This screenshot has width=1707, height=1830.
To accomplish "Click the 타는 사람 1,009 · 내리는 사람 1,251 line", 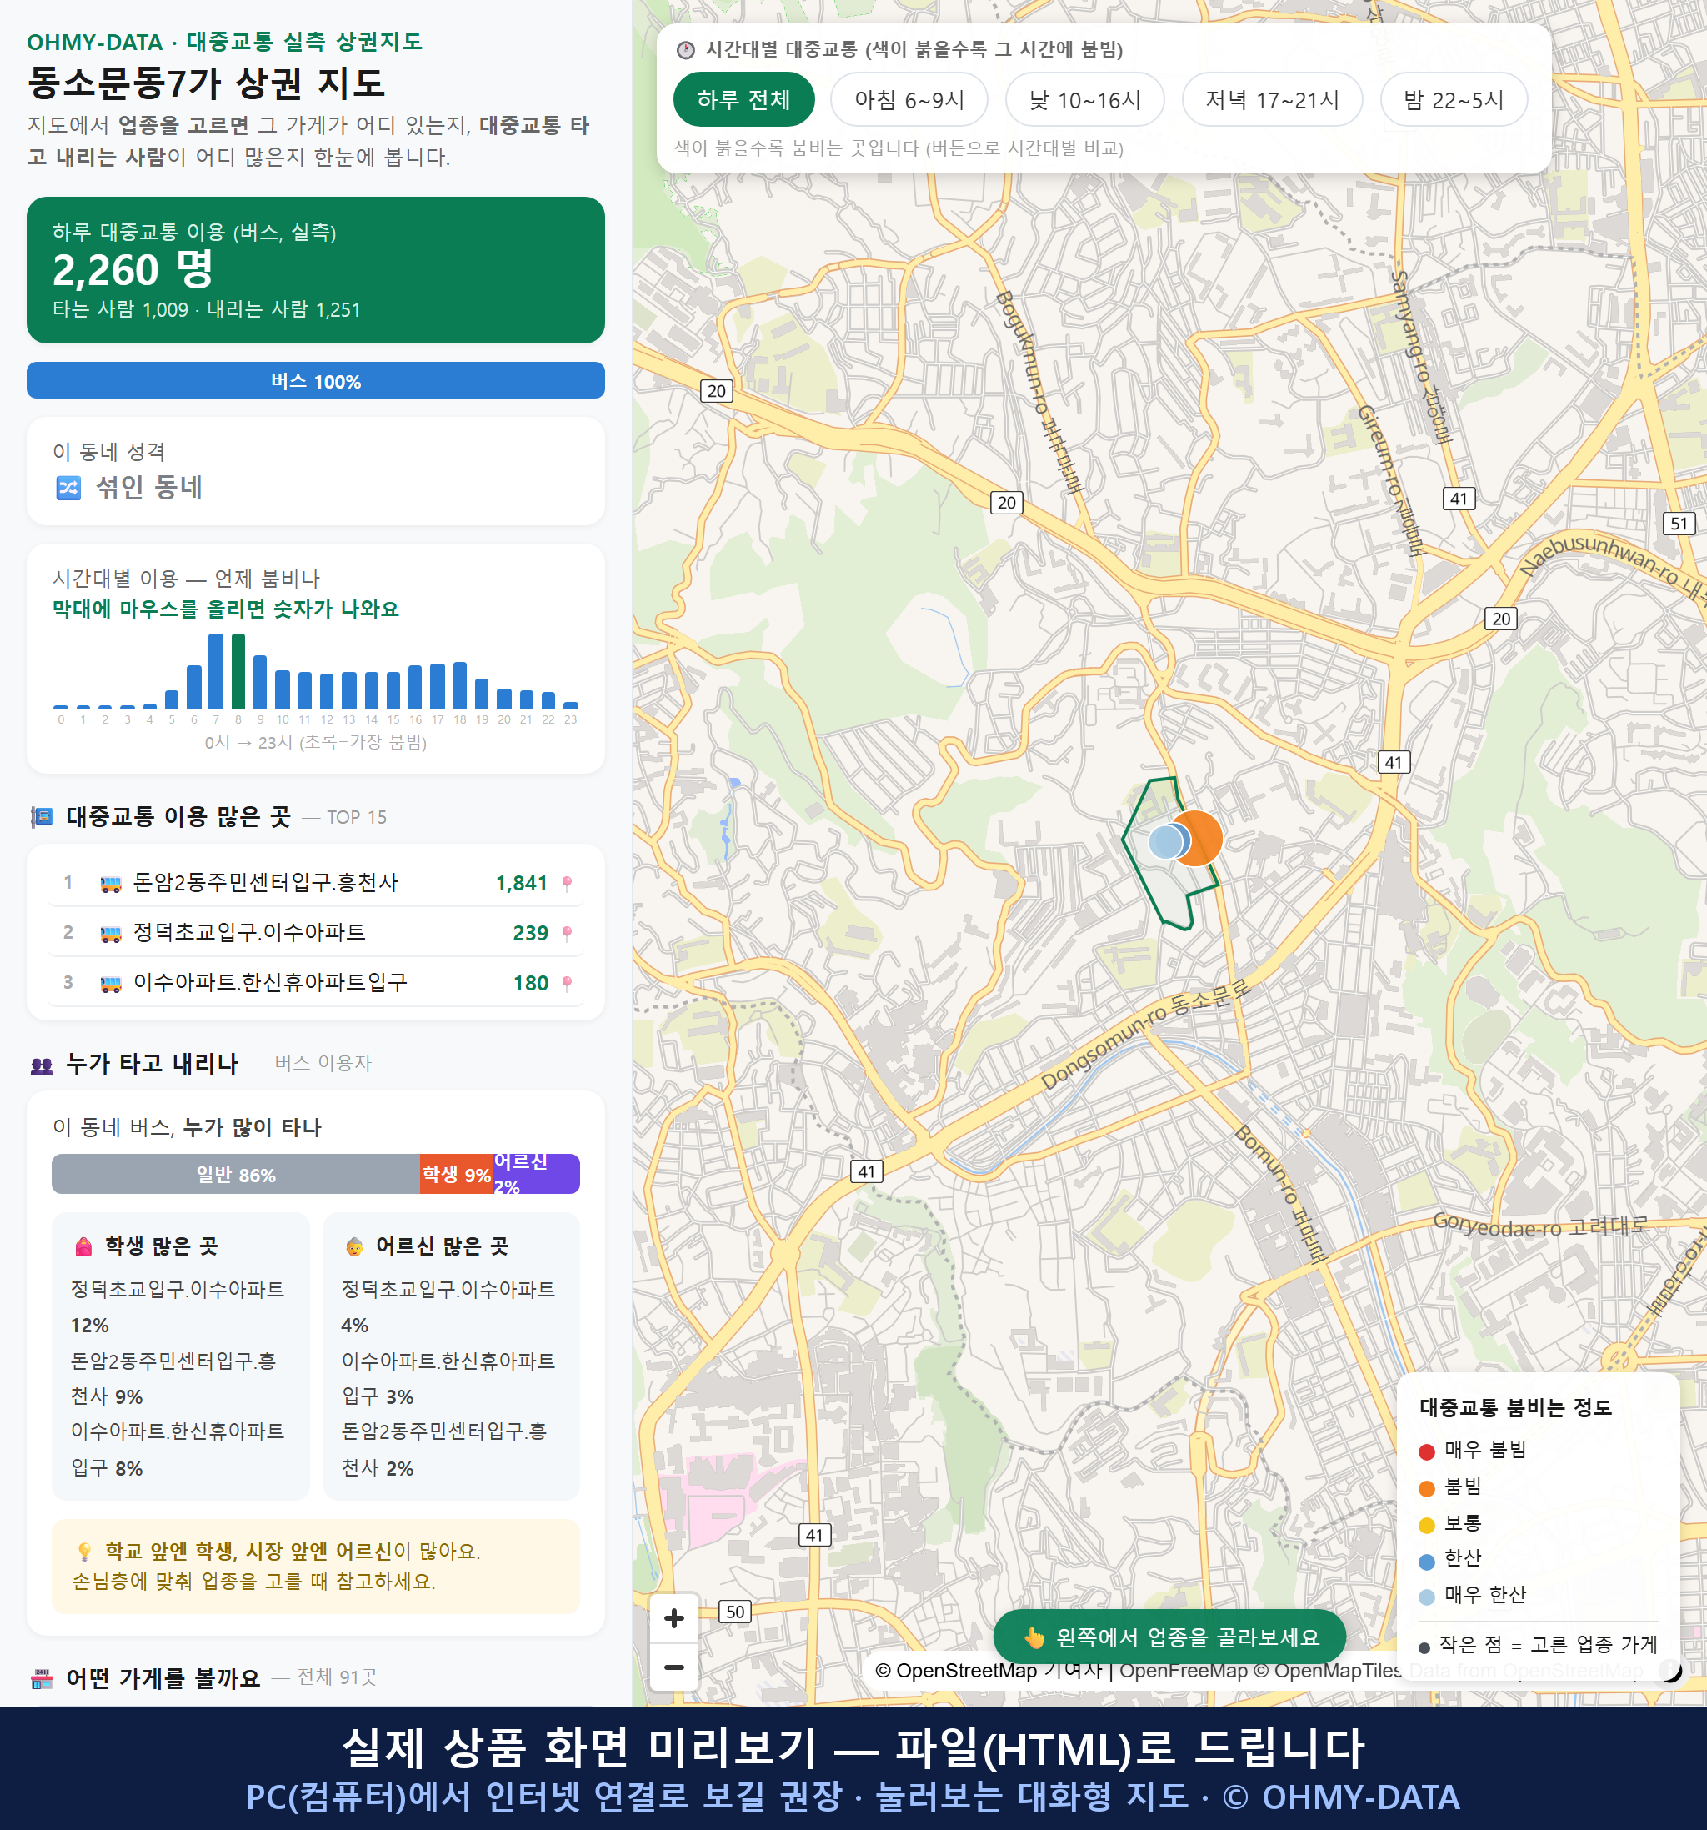I will coord(206,309).
